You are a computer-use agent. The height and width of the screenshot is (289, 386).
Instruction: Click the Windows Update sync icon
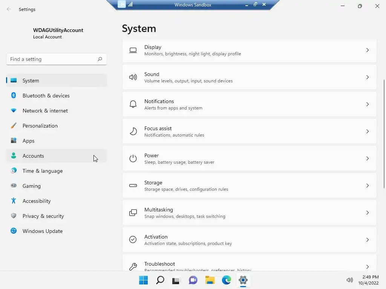click(x=14, y=231)
